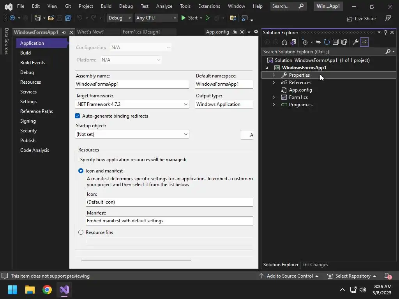Click the gear icon beside document tabs
This screenshot has width=399, height=299.
click(x=256, y=32)
